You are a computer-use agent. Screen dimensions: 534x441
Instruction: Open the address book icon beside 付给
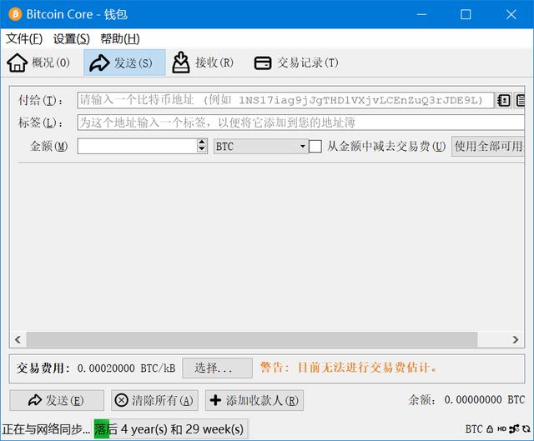coord(503,100)
